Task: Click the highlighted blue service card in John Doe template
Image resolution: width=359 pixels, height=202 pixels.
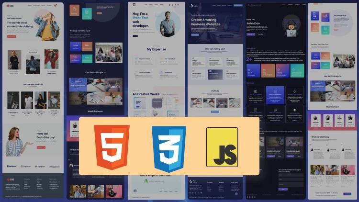Action: [275, 95]
